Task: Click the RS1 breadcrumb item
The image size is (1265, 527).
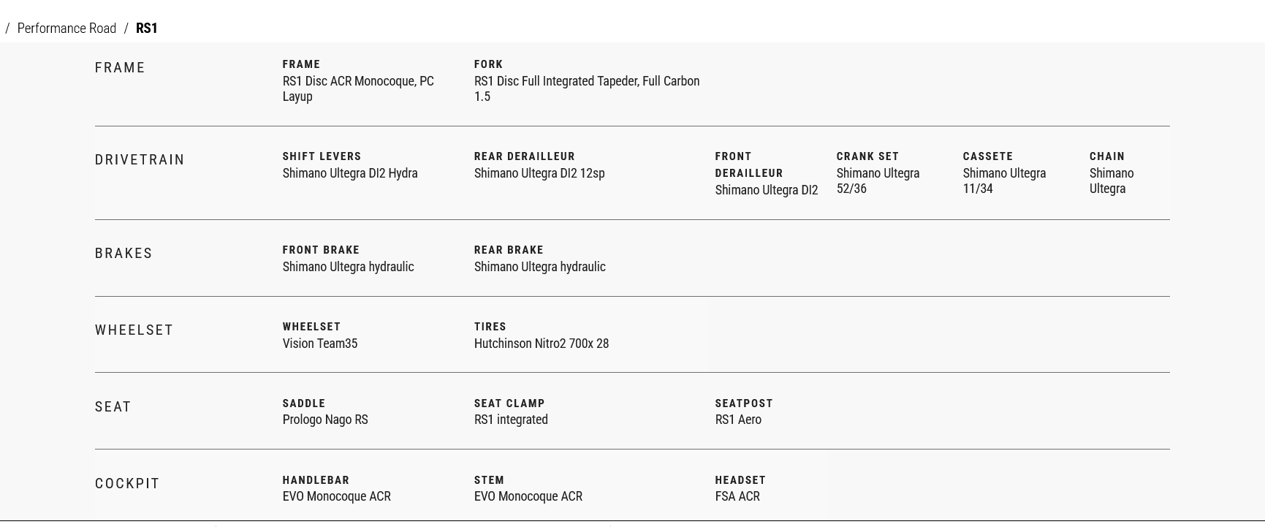Action: [147, 29]
